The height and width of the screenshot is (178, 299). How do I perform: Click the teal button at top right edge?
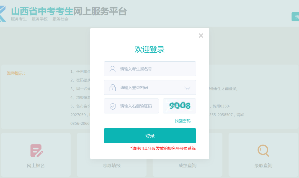click(x=295, y=17)
